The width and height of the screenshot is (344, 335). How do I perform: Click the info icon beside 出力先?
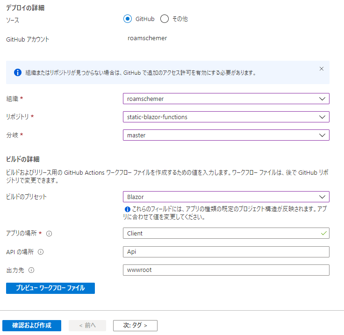31,270
